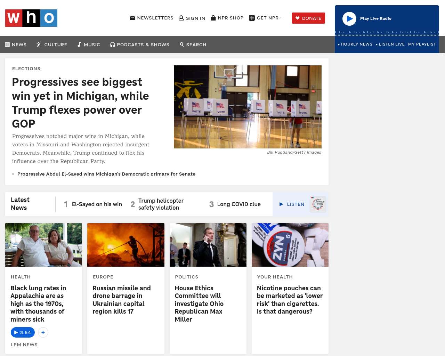The width and height of the screenshot is (445, 356).
Task: Click the Get NPR+ plus icon
Action: coord(252,18)
